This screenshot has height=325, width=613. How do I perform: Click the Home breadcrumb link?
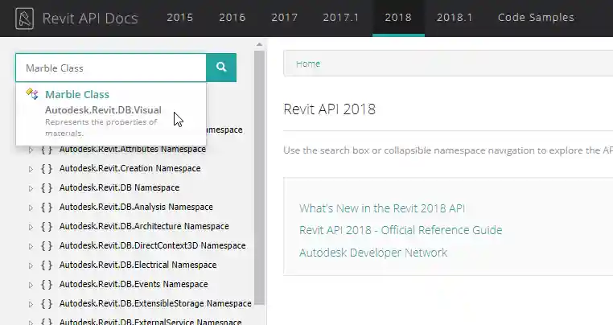click(x=308, y=64)
